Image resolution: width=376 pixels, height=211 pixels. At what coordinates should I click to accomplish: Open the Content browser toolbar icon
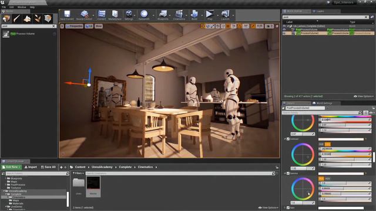point(102,15)
